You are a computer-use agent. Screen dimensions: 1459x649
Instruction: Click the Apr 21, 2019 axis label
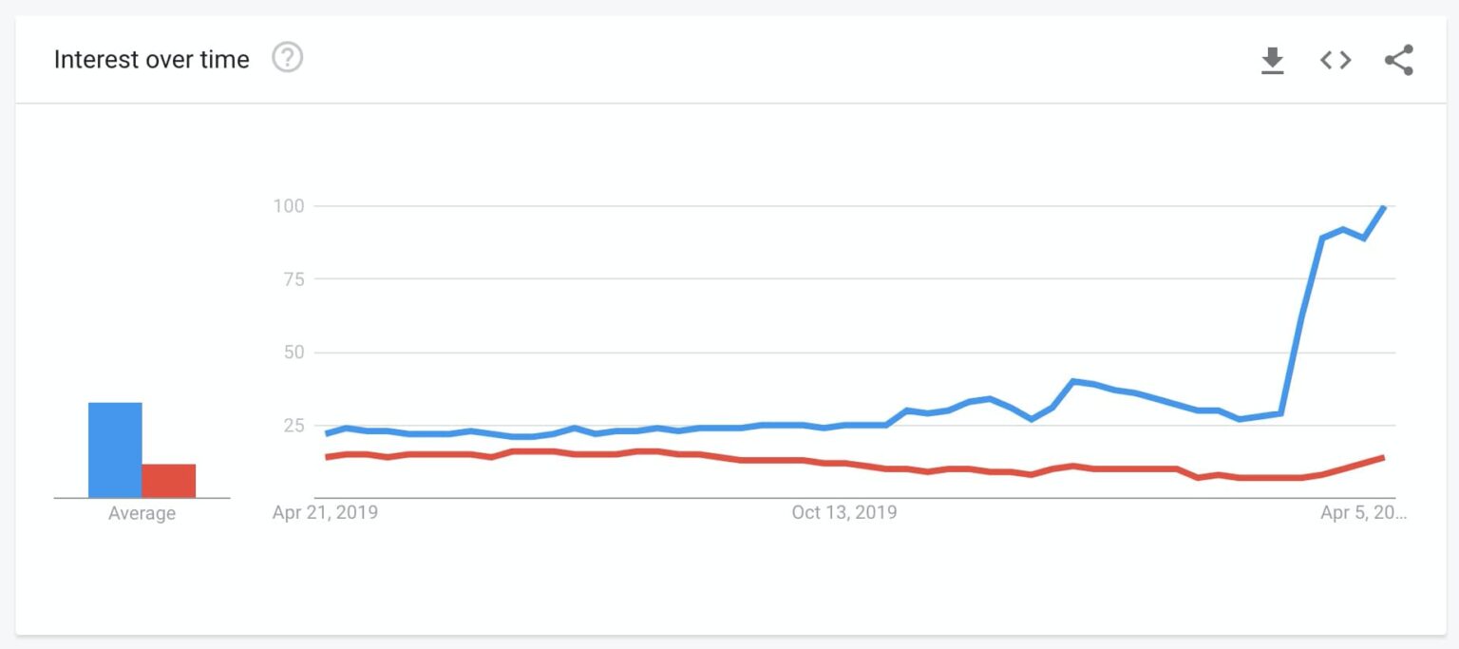pyautogui.click(x=323, y=512)
